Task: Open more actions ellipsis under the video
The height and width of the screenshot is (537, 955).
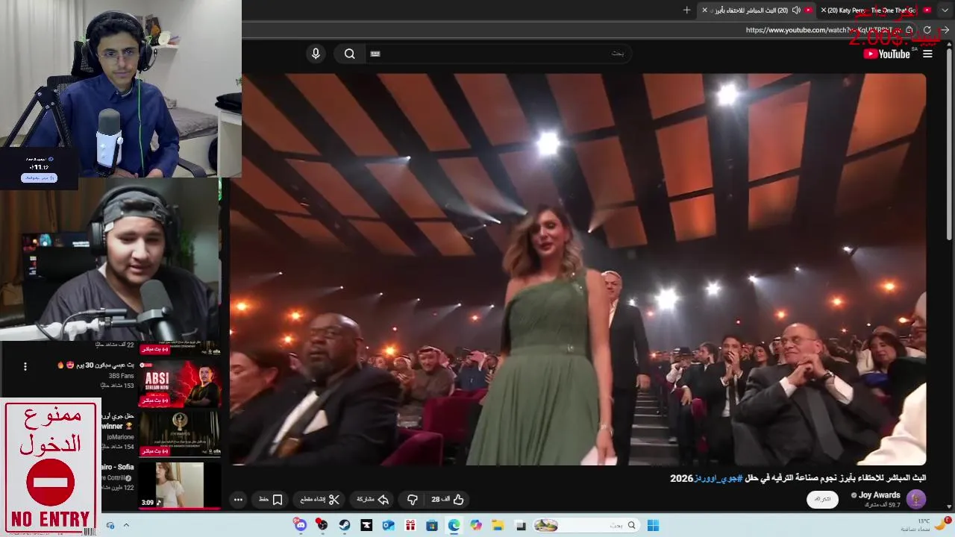Action: click(238, 500)
